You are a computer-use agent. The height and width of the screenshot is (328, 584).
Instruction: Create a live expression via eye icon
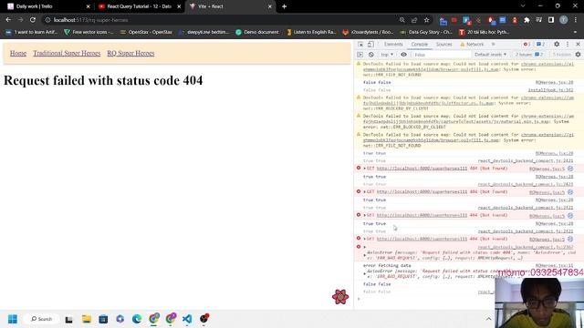[x=403, y=55]
